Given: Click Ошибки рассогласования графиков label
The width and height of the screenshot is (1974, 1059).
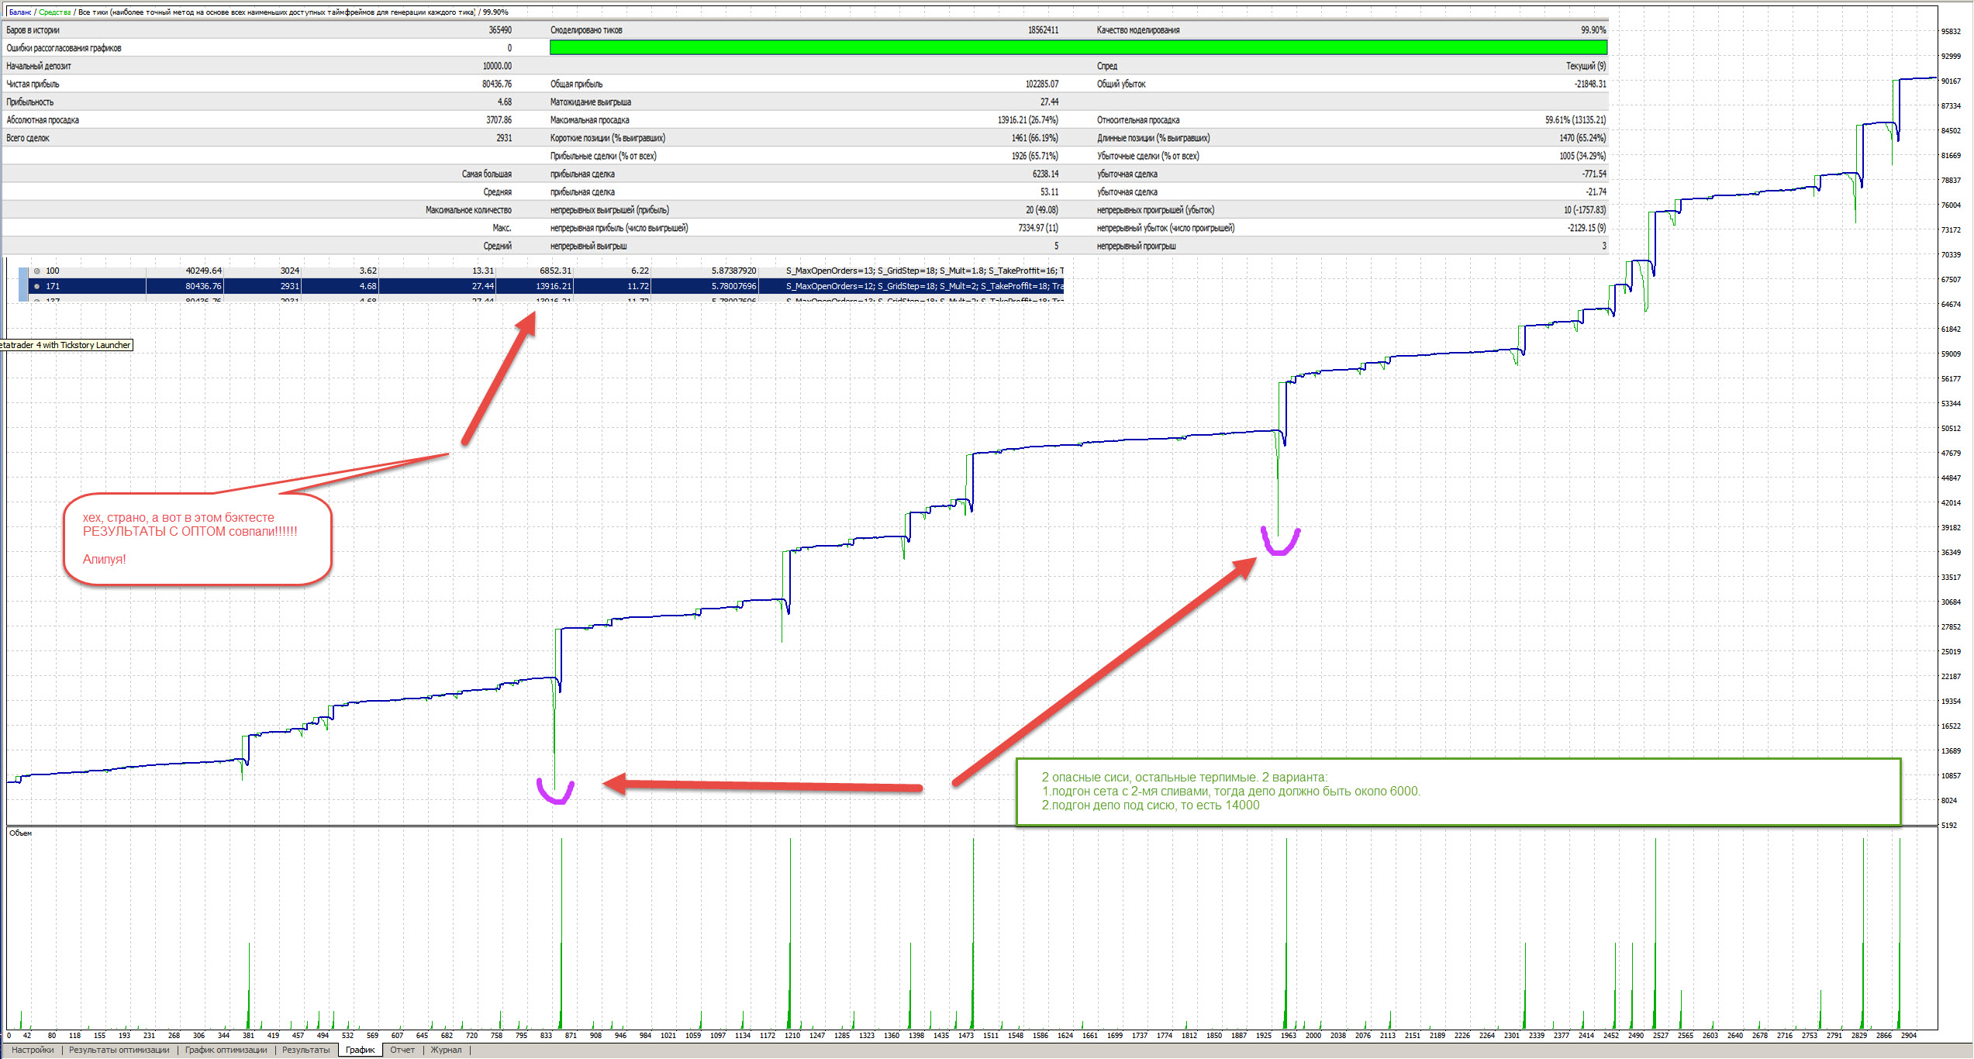Looking at the screenshot, I should (x=64, y=48).
